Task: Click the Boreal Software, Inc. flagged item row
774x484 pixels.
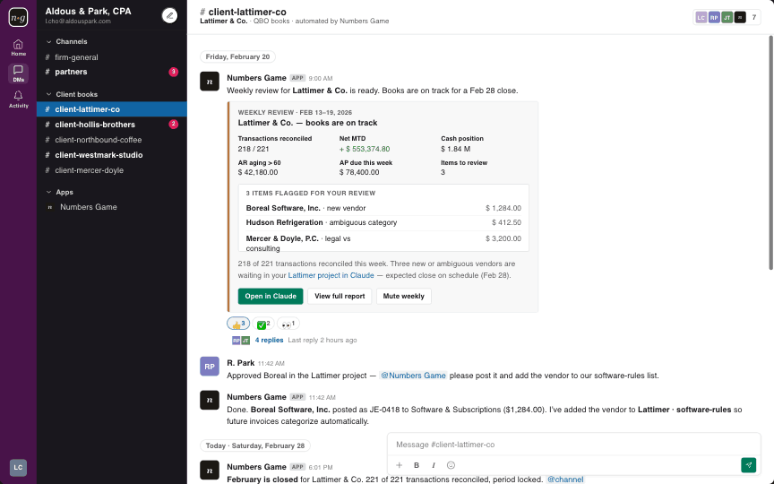Action: [x=383, y=209]
